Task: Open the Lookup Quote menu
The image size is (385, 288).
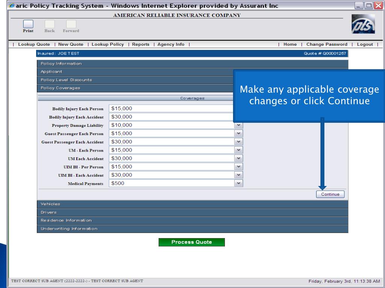Action: 34,44
